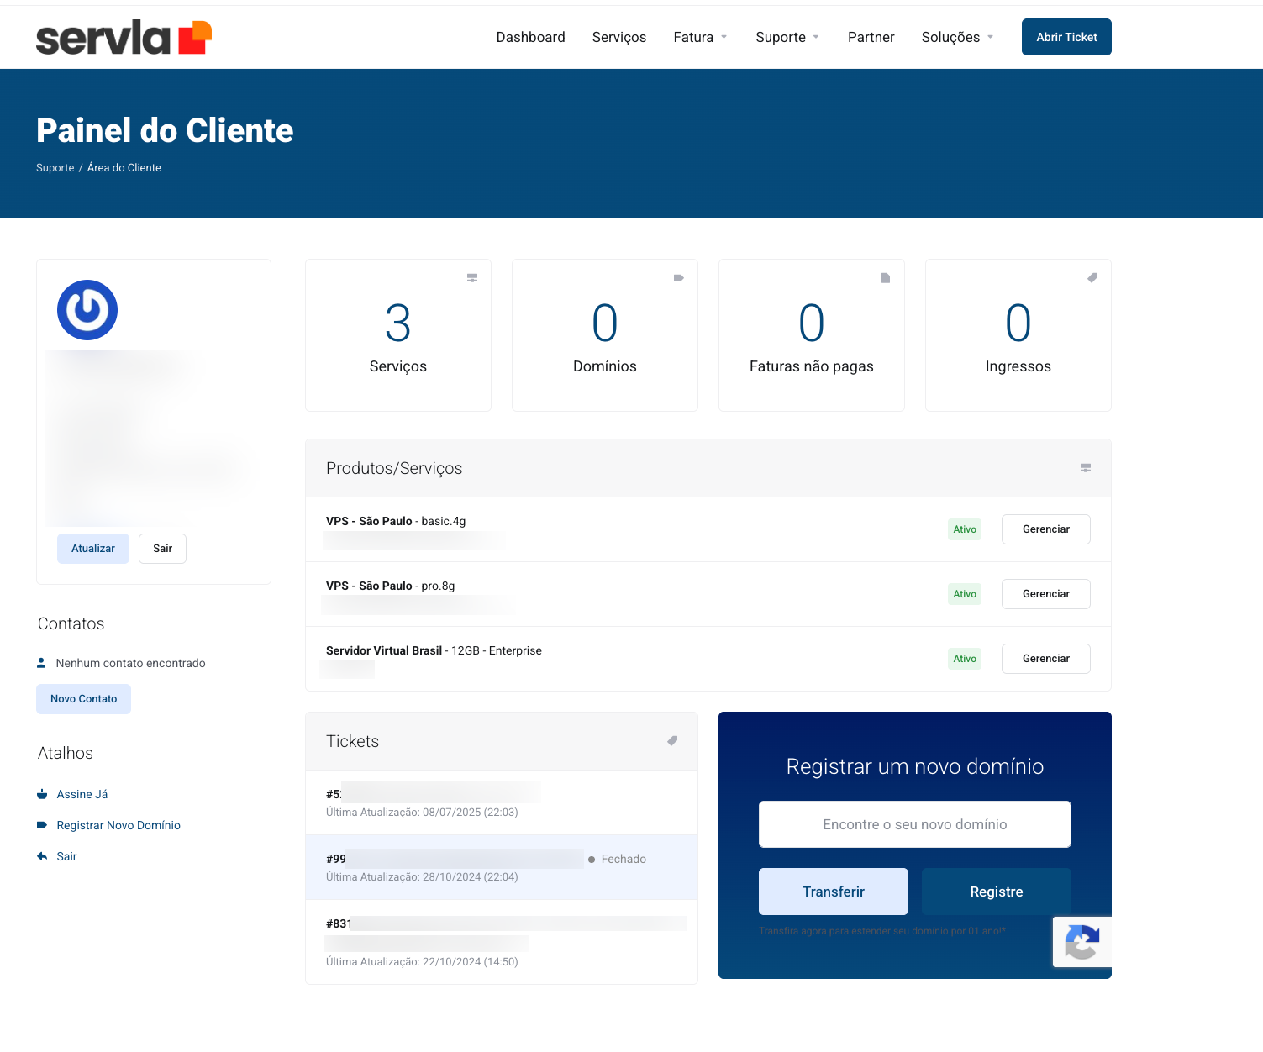Expand the Fatura dropdown menu
Image resolution: width=1263 pixels, height=1052 pixels.
tap(700, 37)
